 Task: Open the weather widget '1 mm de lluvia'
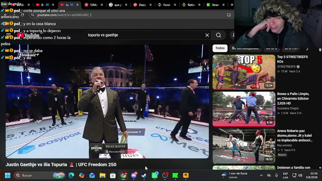234,175
